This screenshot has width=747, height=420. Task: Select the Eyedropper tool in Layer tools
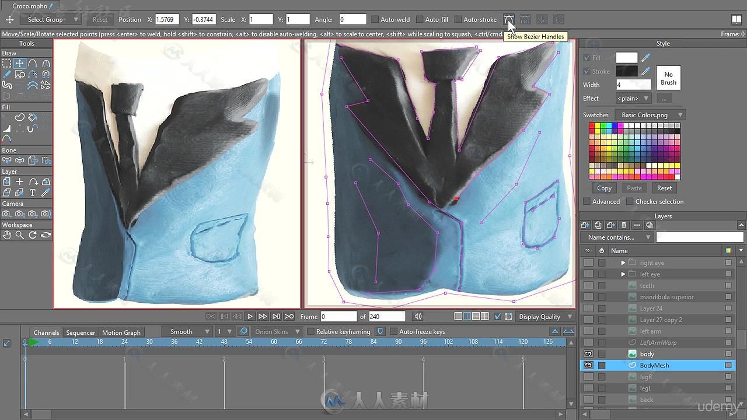(46, 192)
